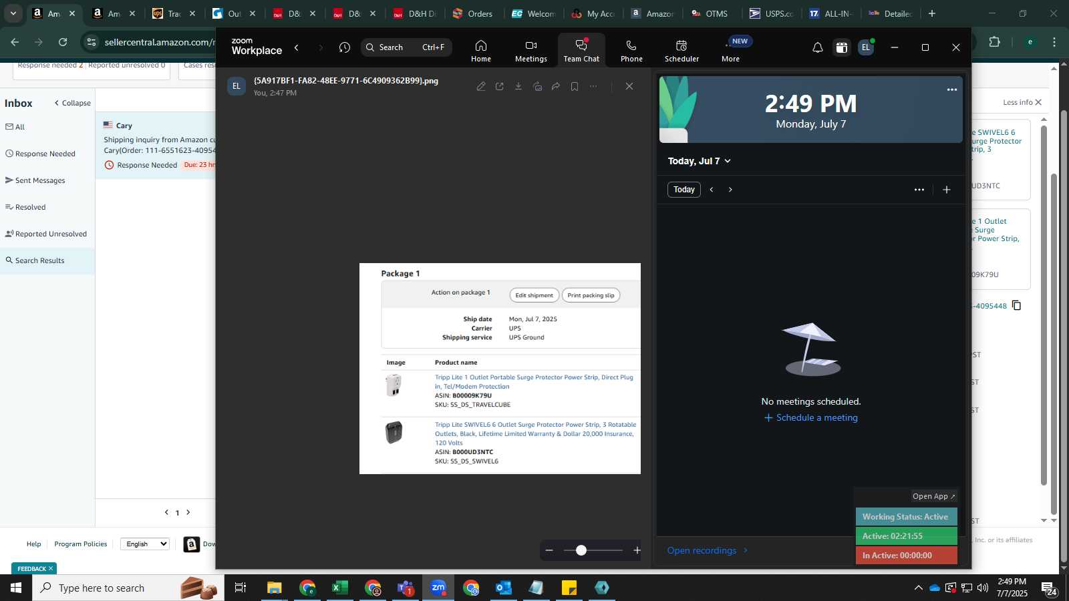This screenshot has width=1069, height=601.
Task: Select All messages in Inbox
Action: [15, 127]
